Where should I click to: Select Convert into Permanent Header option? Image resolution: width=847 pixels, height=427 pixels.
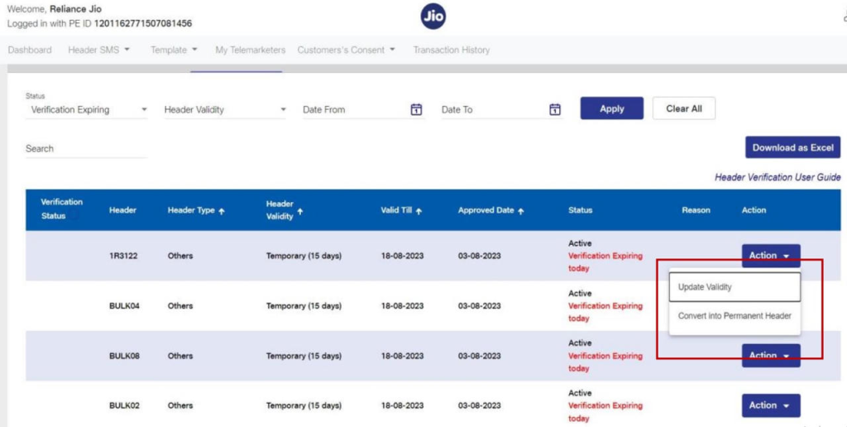(x=735, y=315)
